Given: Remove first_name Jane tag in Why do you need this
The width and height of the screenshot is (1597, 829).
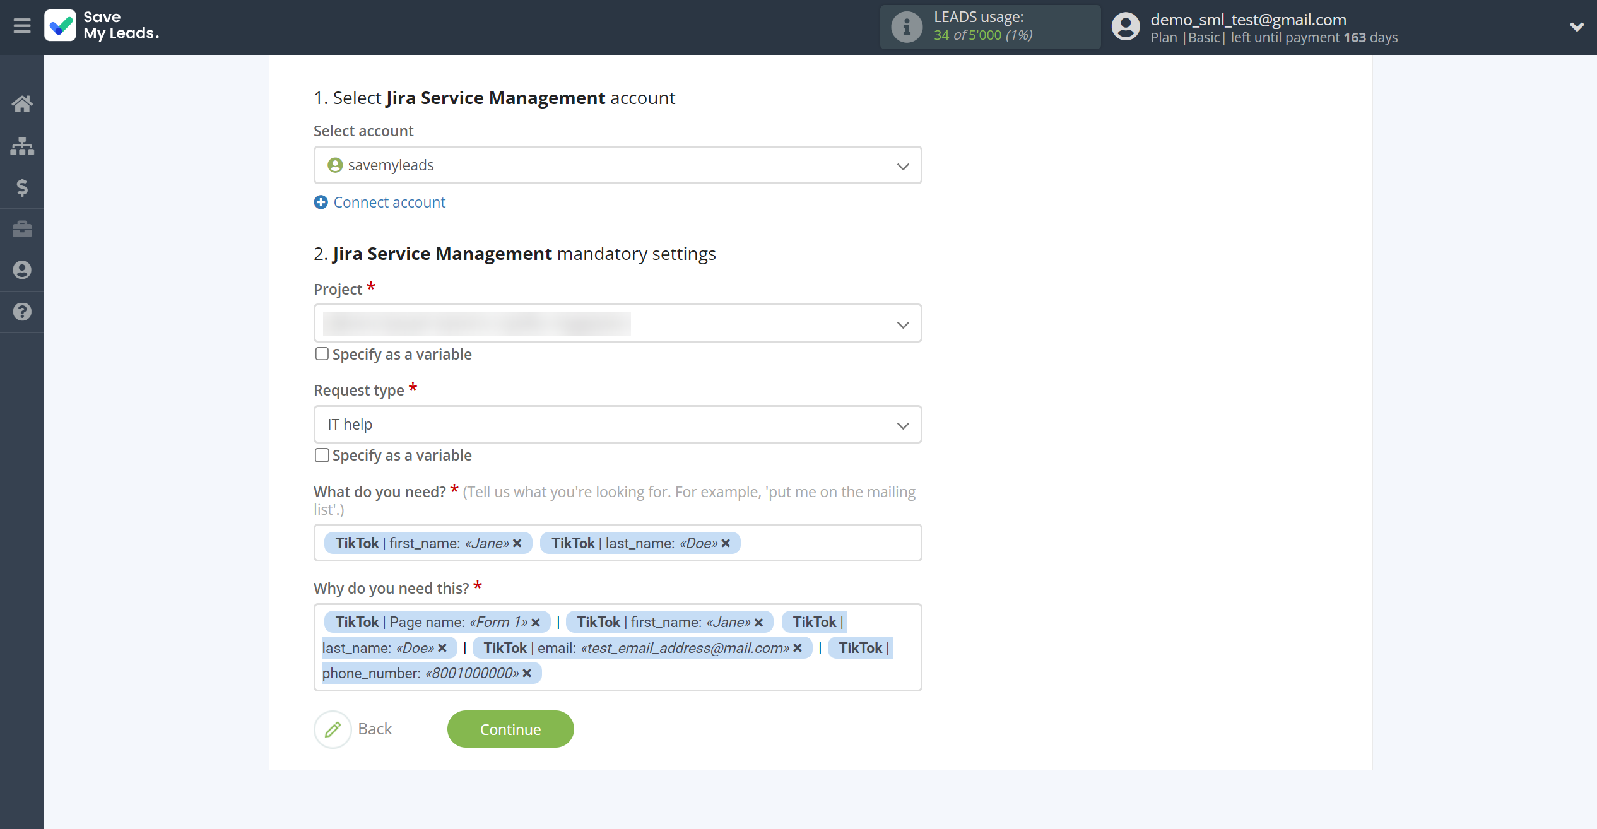Looking at the screenshot, I should (758, 623).
